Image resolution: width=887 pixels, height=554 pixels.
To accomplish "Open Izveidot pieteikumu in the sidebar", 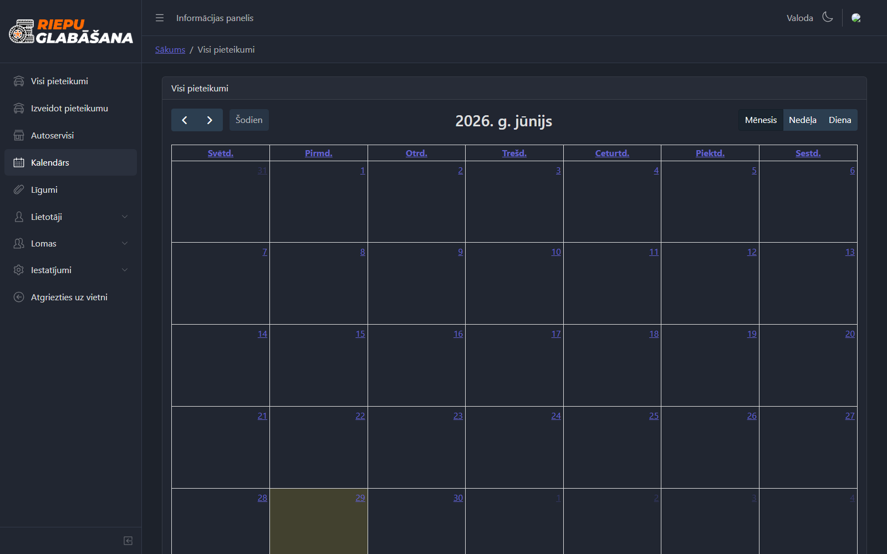I will coord(70,109).
